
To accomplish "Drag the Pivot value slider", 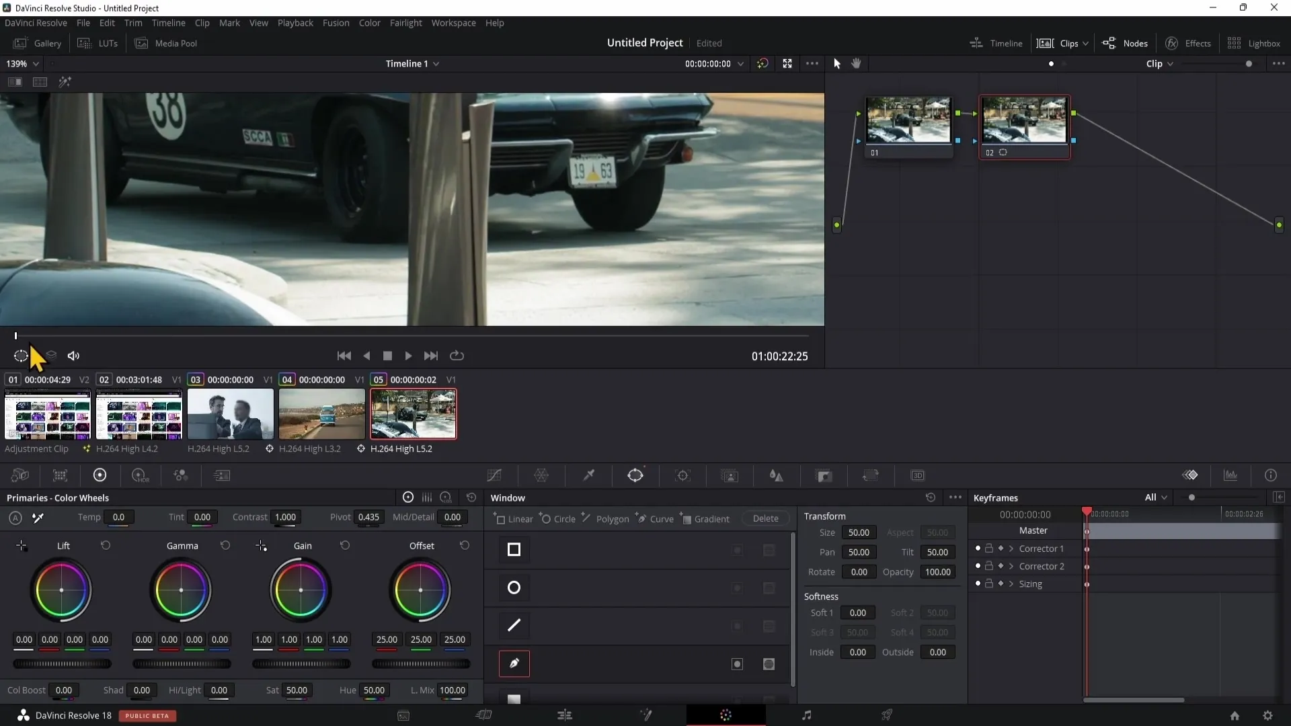I will pos(367,528).
